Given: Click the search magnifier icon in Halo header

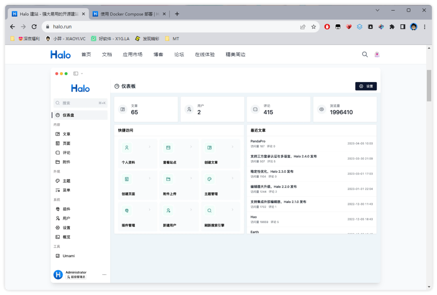Looking at the screenshot, I should click(x=365, y=55).
